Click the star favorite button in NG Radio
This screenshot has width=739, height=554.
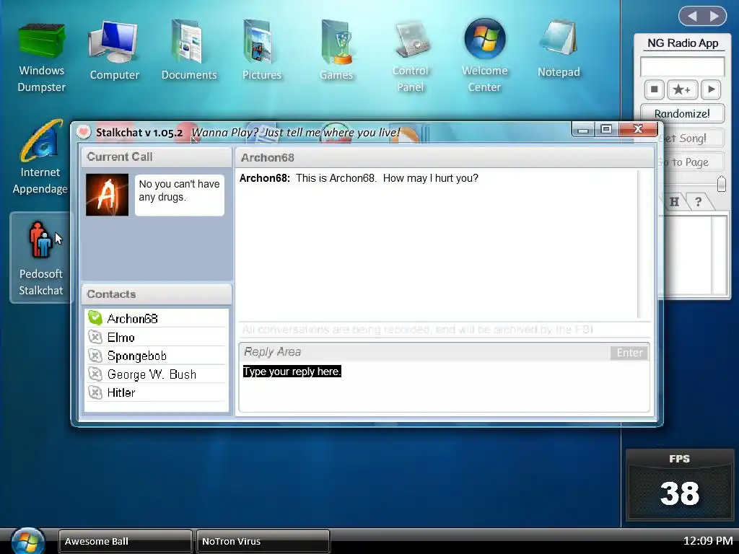(x=681, y=89)
